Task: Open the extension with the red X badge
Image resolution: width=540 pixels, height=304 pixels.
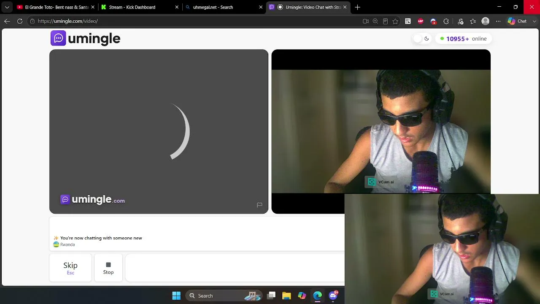Action: pyautogui.click(x=433, y=21)
